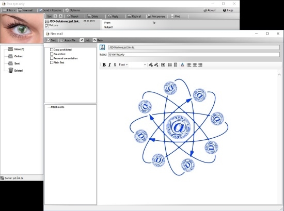Screen dimensions: 284x211
Task: Check the Plain Text option
Action: click(52, 62)
